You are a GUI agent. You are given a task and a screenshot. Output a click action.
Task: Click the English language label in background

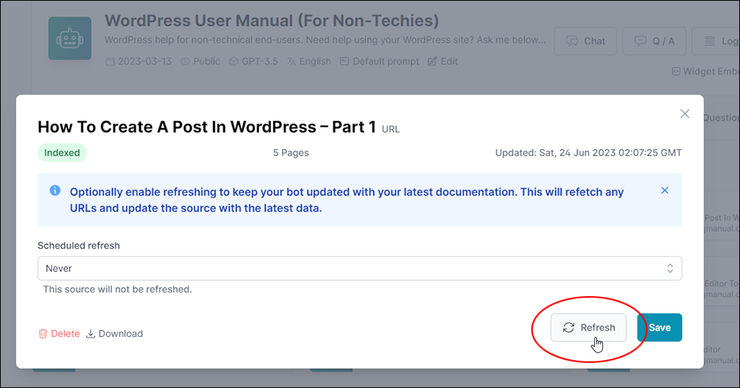(309, 61)
